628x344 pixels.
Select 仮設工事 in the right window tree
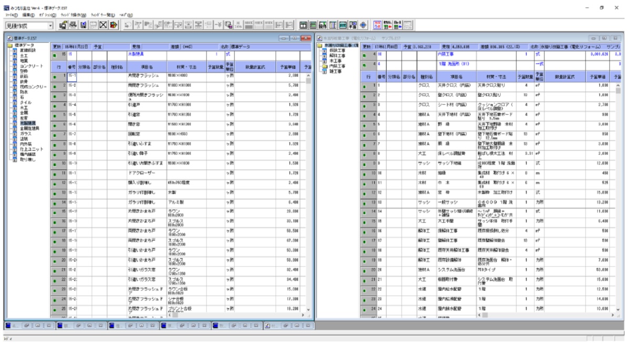[x=337, y=51]
